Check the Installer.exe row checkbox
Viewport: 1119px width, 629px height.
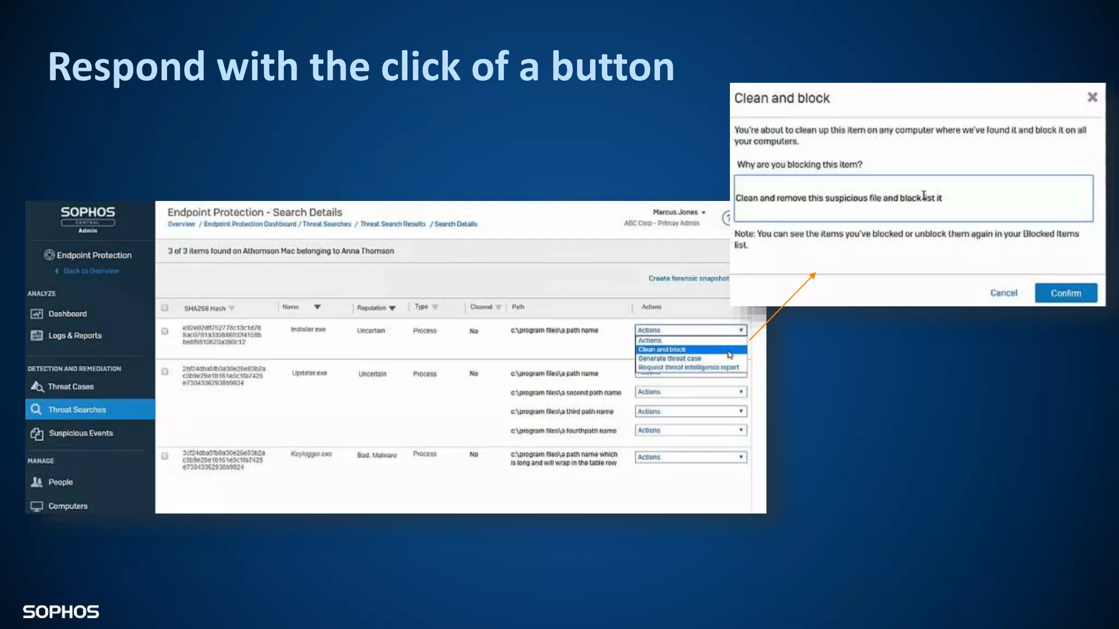(165, 331)
